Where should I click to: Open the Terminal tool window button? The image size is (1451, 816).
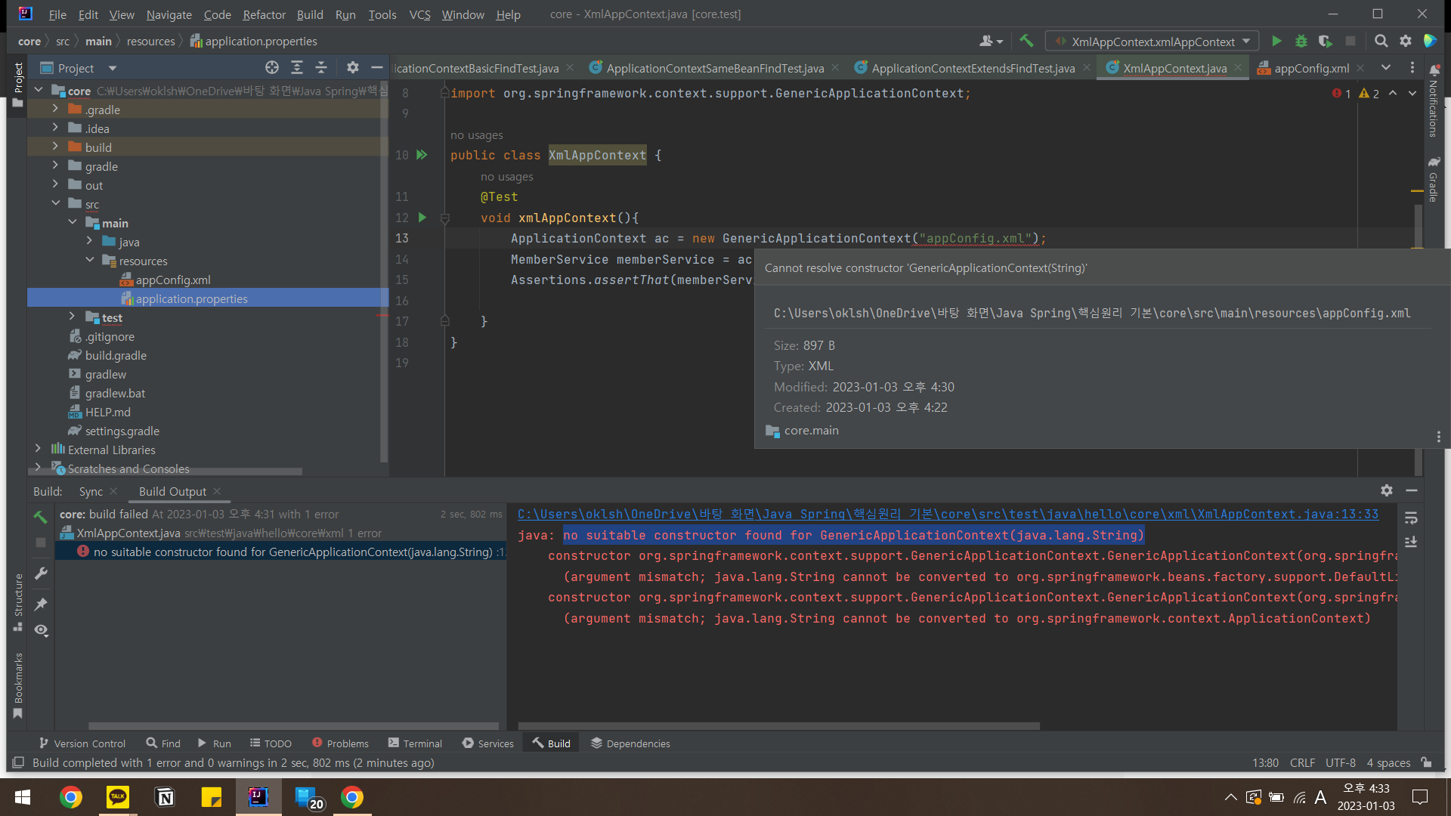point(415,743)
